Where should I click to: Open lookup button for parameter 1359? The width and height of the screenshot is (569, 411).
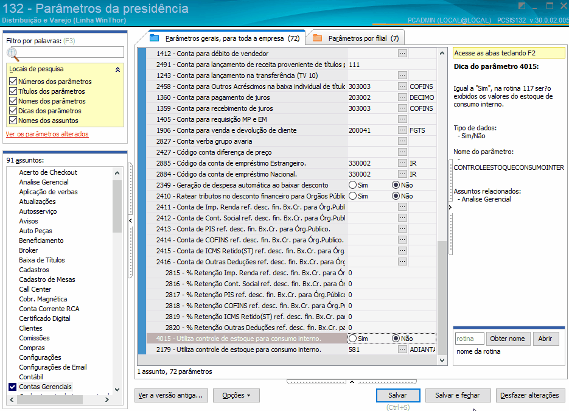point(402,108)
